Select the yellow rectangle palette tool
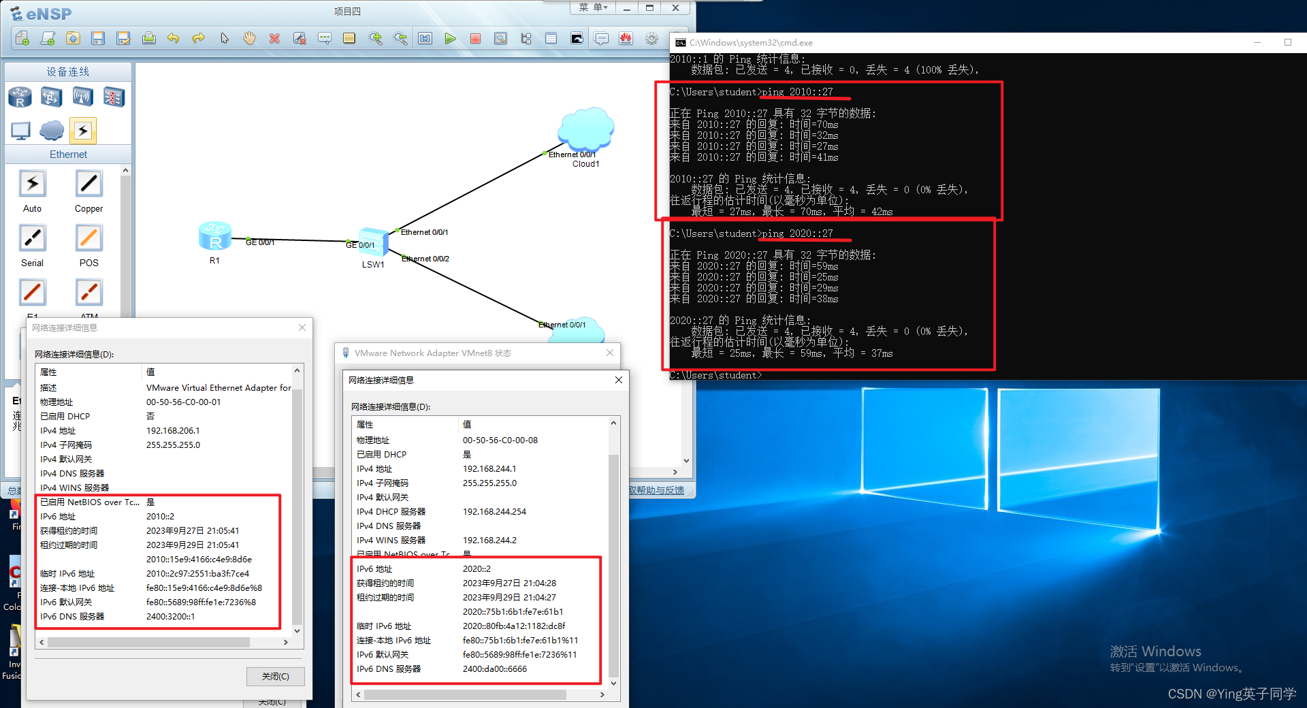Viewport: 1307px width, 708px height. (349, 38)
